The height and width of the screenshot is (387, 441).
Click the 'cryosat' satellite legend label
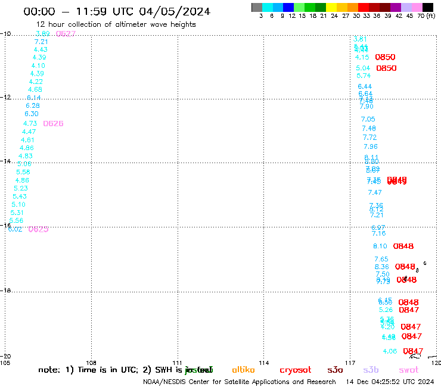296,370
